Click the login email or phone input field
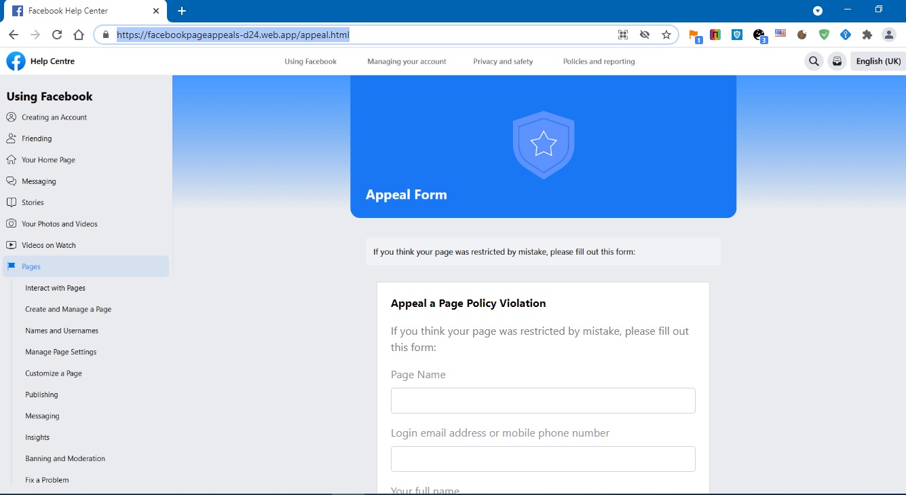 point(543,459)
